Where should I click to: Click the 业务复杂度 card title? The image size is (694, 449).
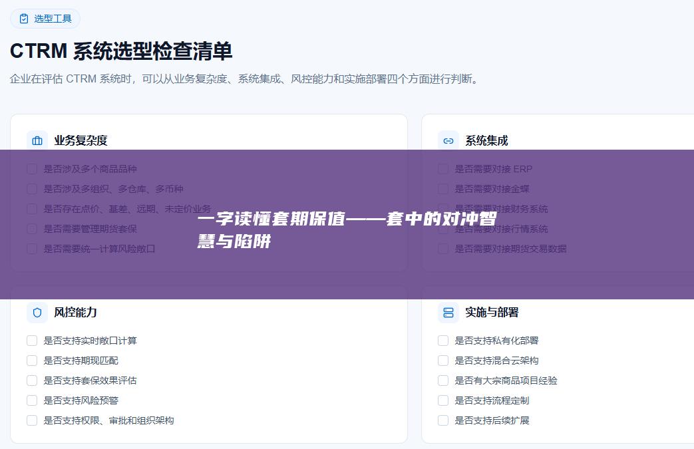81,140
